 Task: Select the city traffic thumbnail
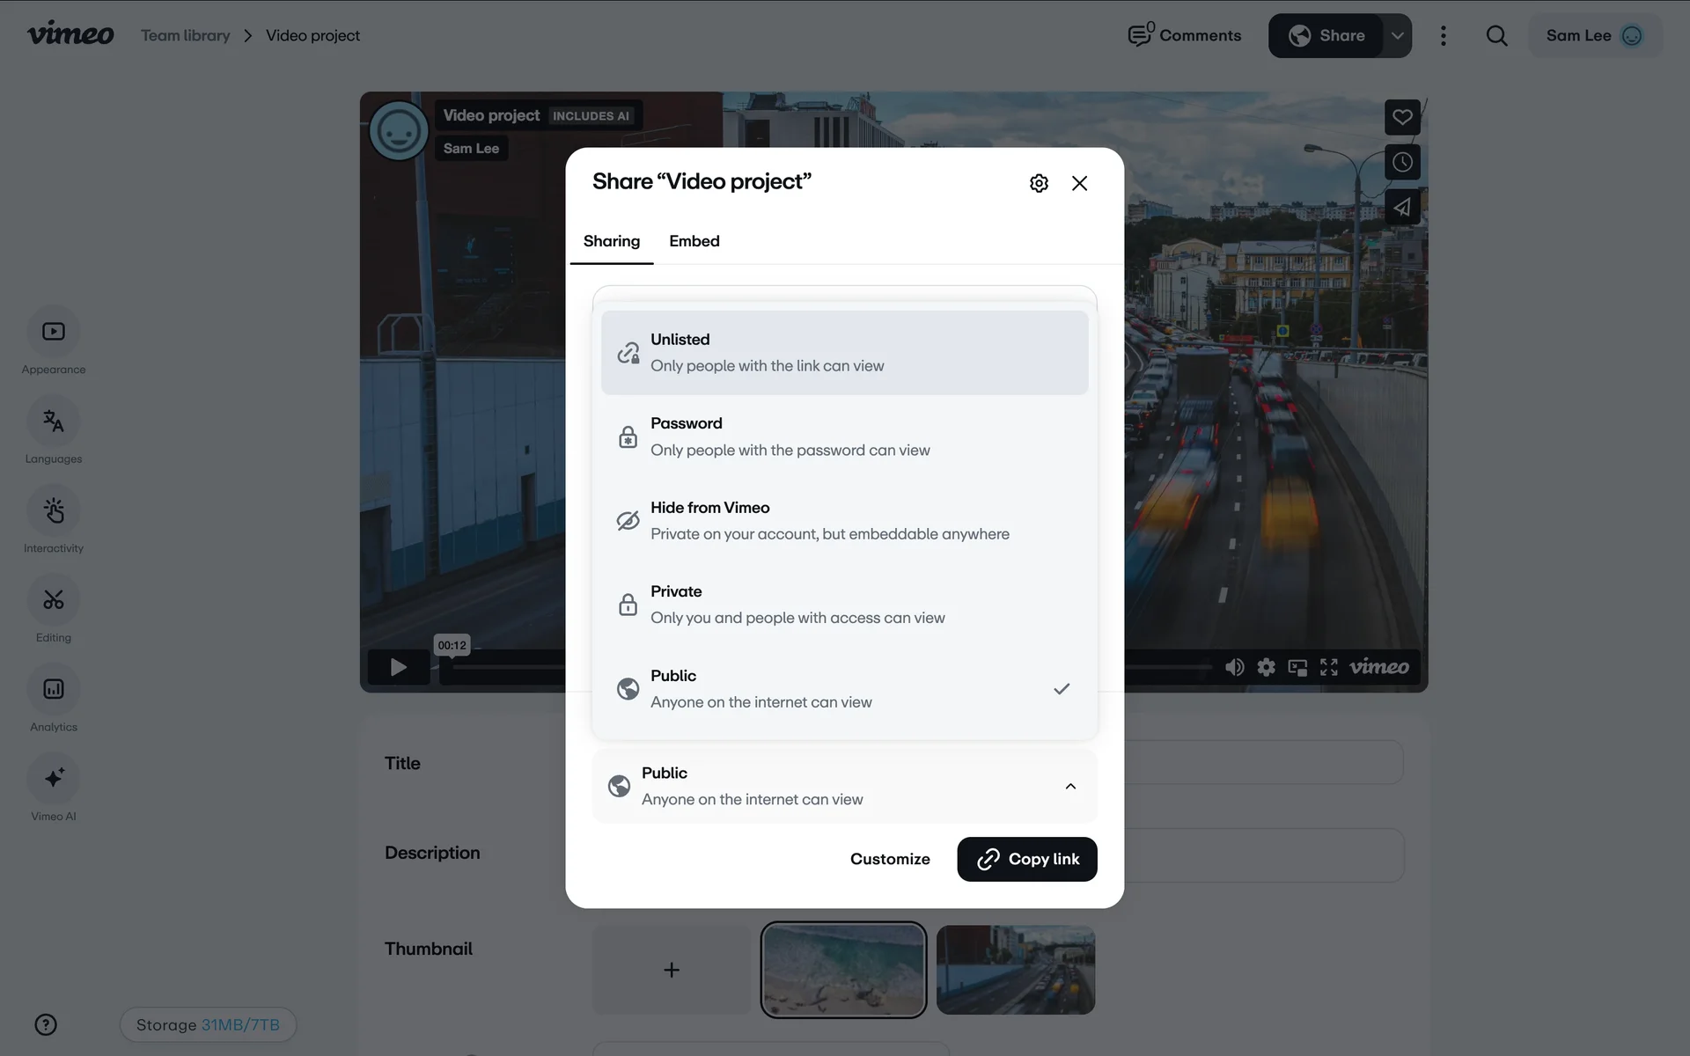(x=1015, y=970)
